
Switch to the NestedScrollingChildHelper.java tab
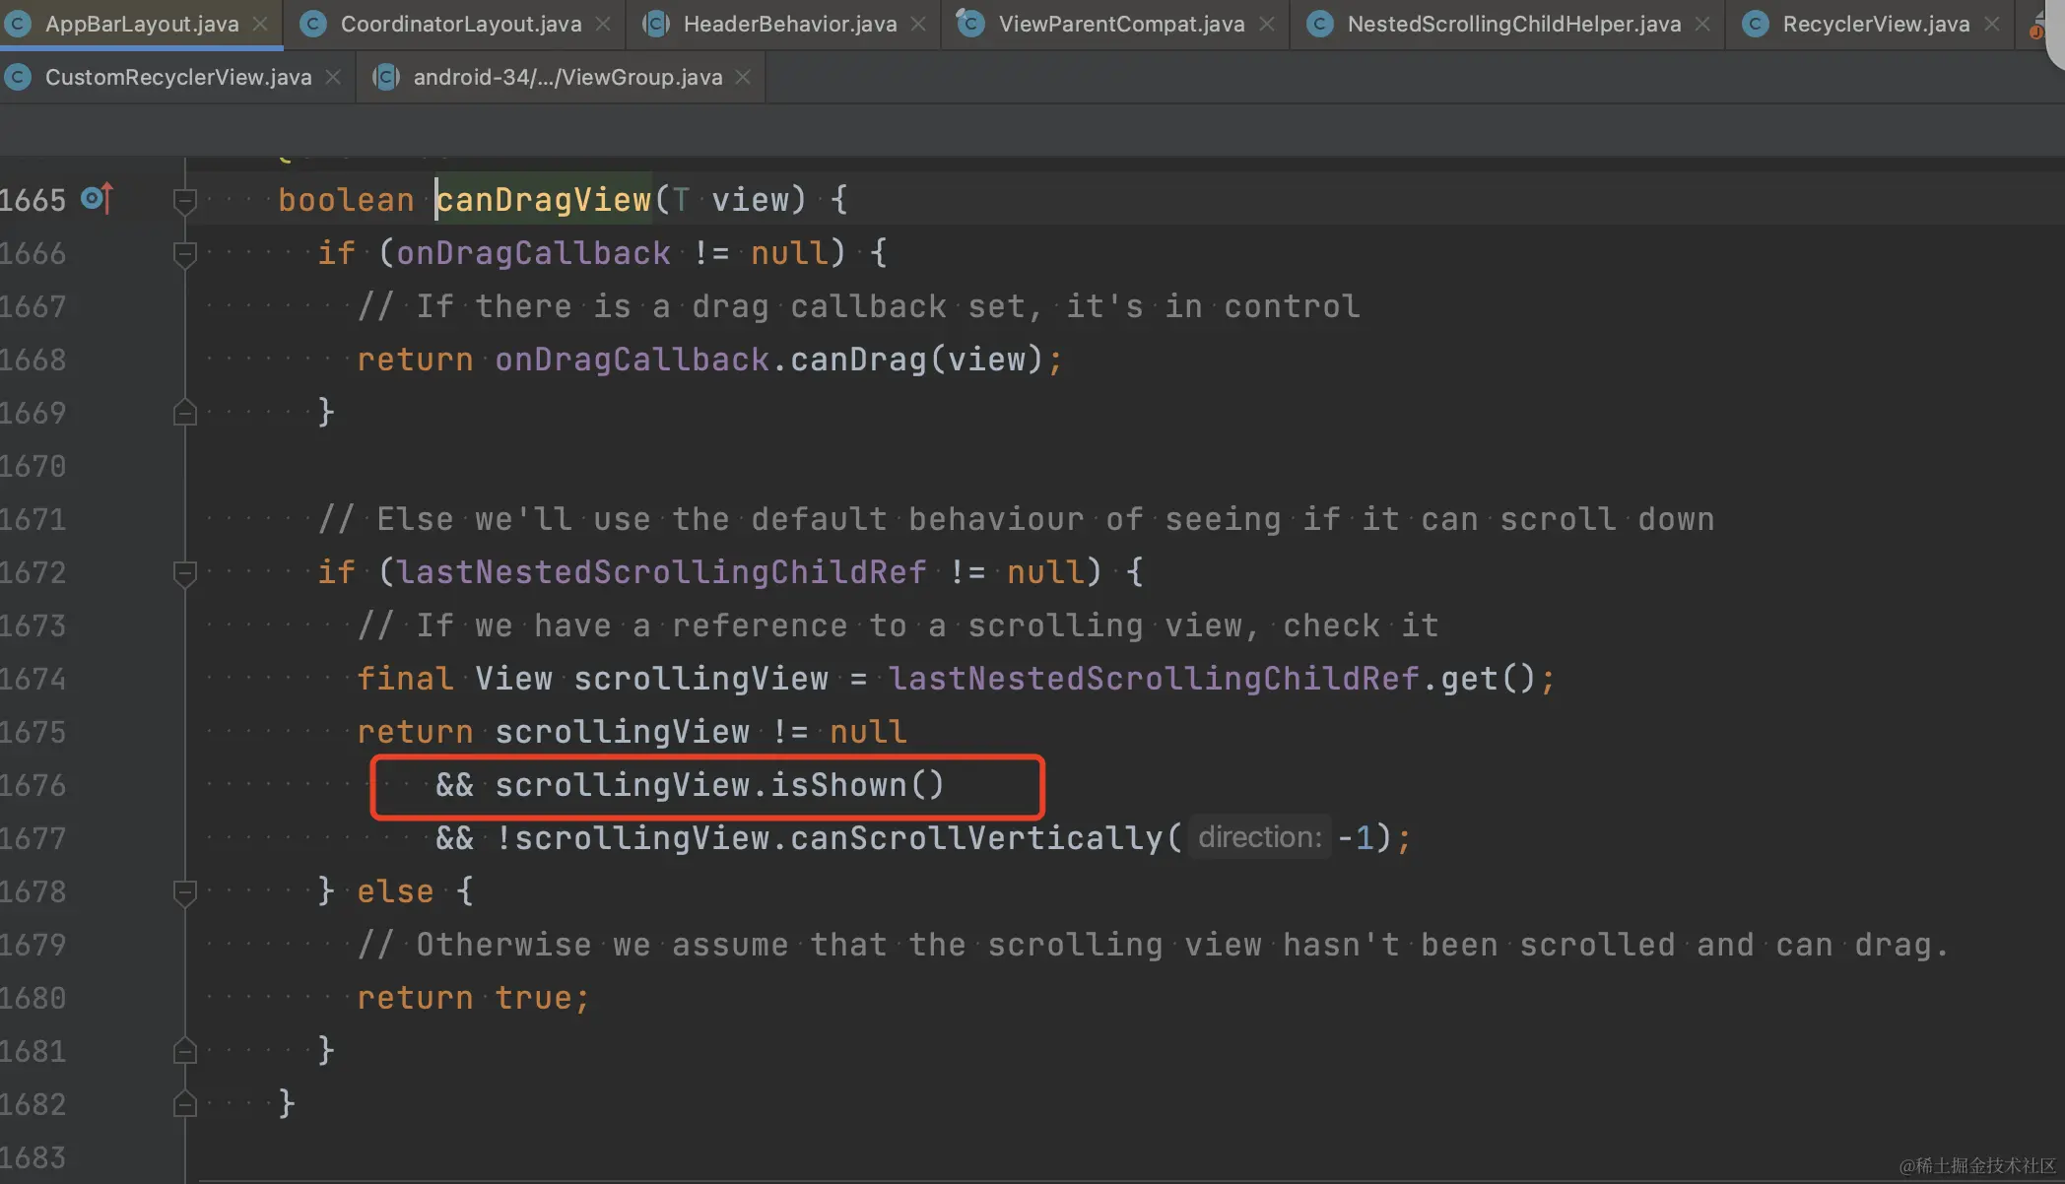coord(1512,24)
